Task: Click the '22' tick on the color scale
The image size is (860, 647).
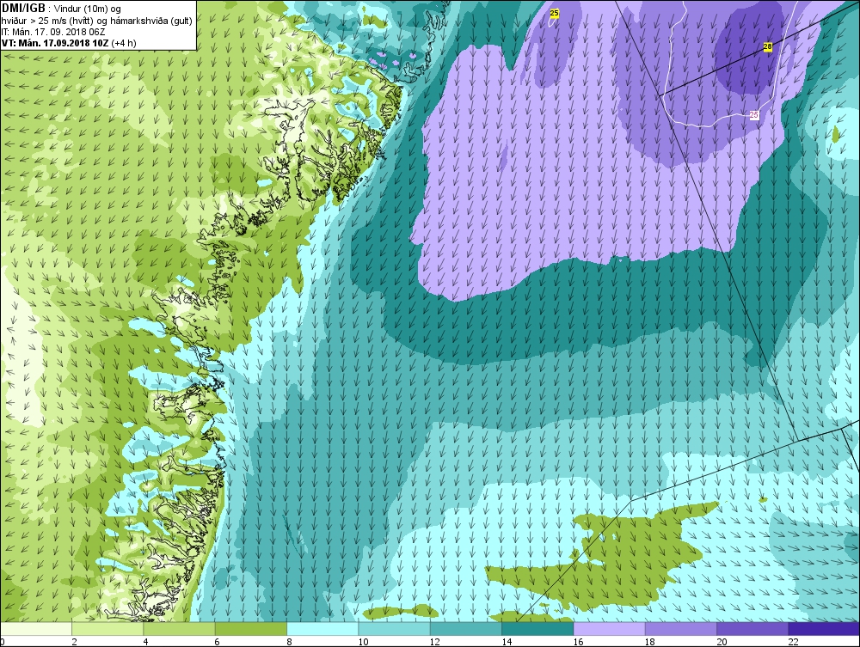Action: 793,642
